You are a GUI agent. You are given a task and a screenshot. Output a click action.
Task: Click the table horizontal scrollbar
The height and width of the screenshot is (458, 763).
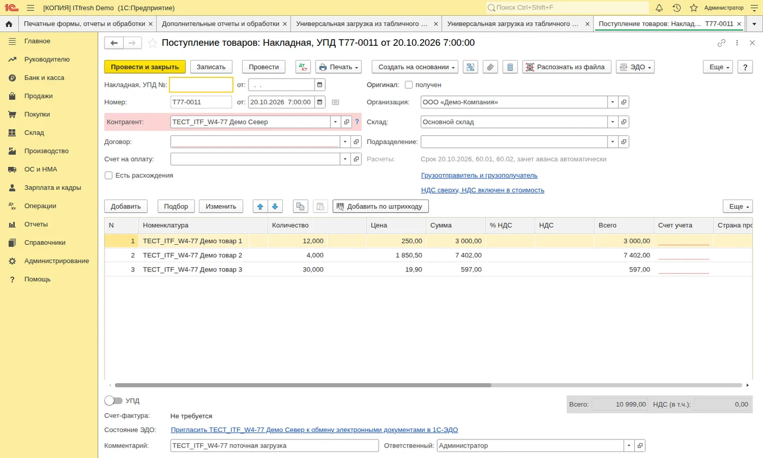tap(303, 385)
